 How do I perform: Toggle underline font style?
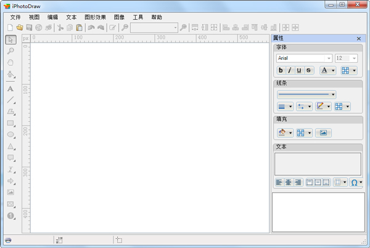[299, 70]
